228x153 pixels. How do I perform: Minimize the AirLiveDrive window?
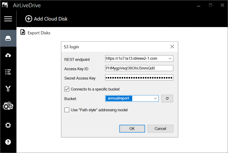tap(199, 6)
